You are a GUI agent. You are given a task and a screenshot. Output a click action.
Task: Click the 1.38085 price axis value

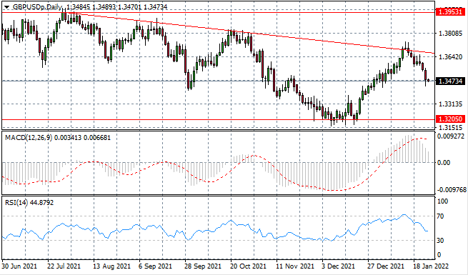pyautogui.click(x=451, y=33)
